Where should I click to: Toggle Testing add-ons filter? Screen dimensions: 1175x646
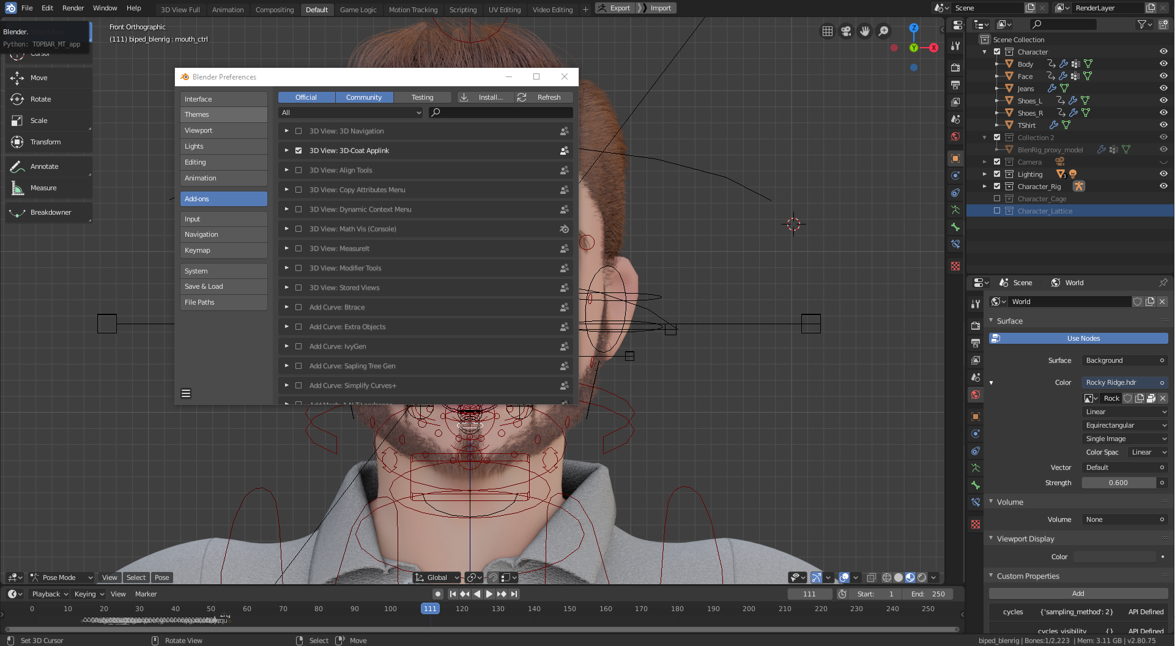click(422, 97)
